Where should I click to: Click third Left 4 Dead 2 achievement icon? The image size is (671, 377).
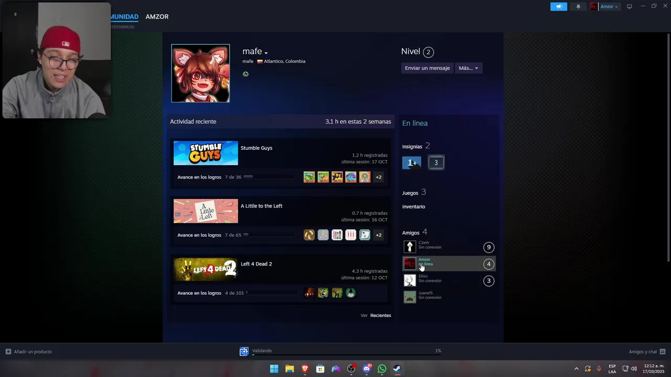pyautogui.click(x=337, y=293)
